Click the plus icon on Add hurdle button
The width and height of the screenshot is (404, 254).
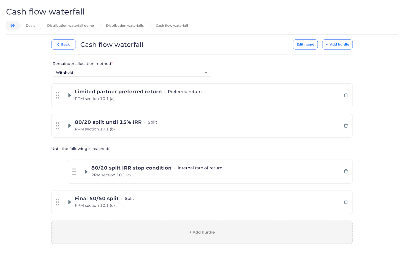[x=326, y=44]
